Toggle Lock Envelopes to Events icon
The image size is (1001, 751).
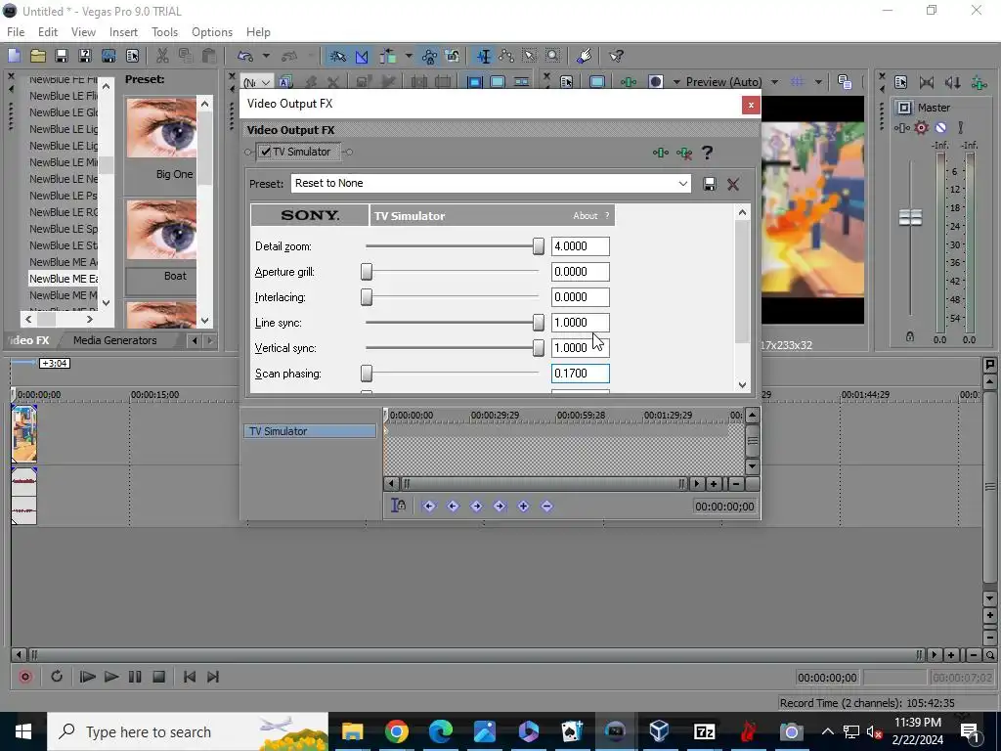point(429,56)
